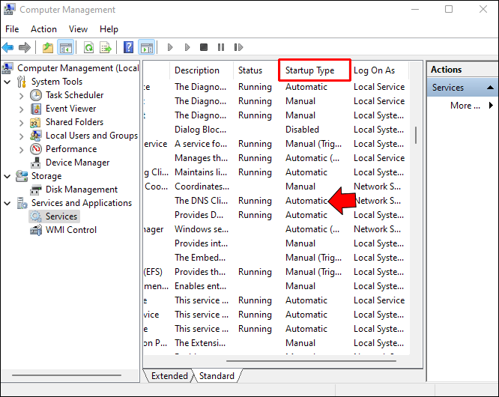Toggle the Show/Hide Action Pane icon
This screenshot has width=499, height=397.
(x=146, y=48)
